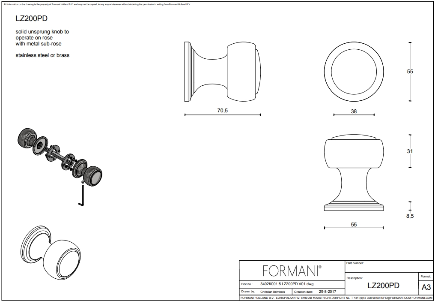Image resolution: width=435 pixels, height=301 pixels.
Task: Click the 55 width dimension below top view
Action: (354, 225)
